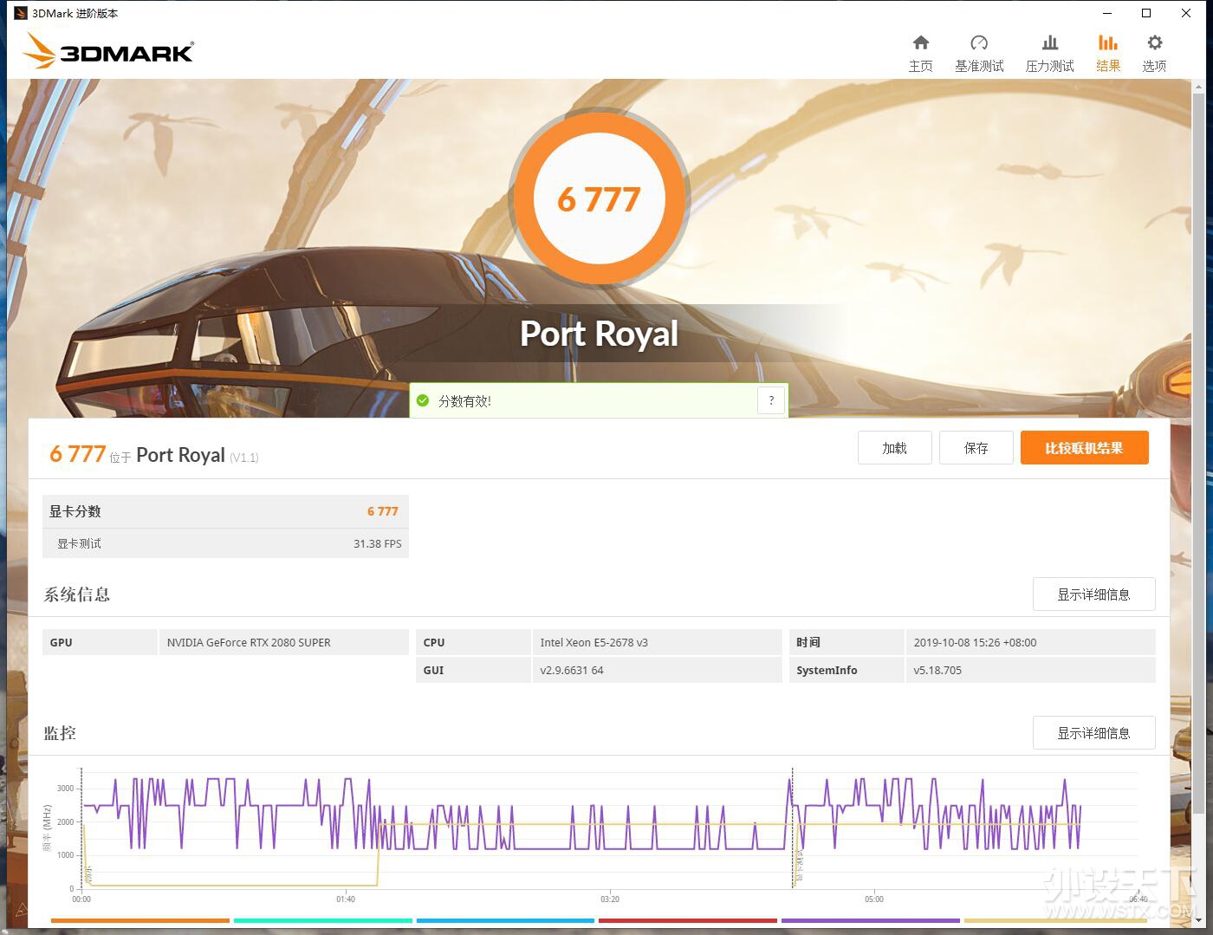Click the vertical scrollbar up arrow
This screenshot has width=1213, height=935.
pos(1199,86)
